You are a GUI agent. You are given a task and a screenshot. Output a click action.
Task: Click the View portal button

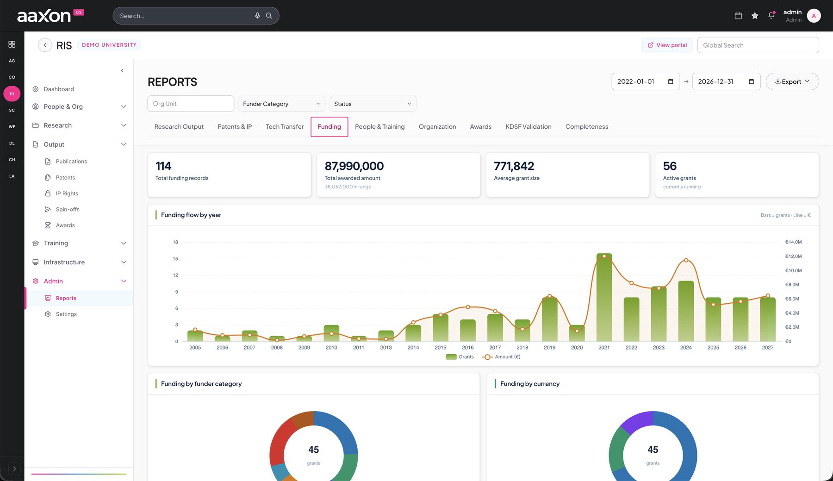pyautogui.click(x=667, y=45)
